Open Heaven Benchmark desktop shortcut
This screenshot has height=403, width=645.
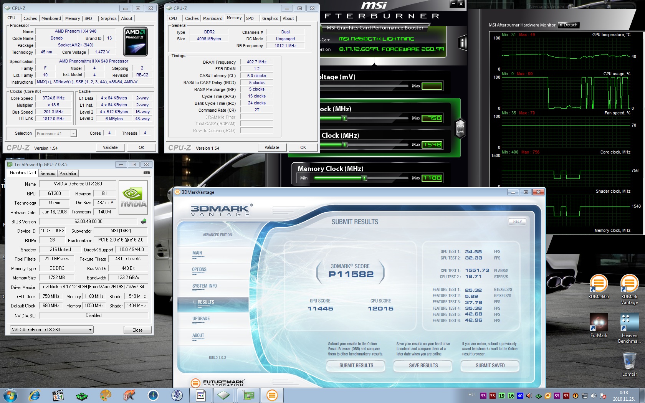click(629, 329)
